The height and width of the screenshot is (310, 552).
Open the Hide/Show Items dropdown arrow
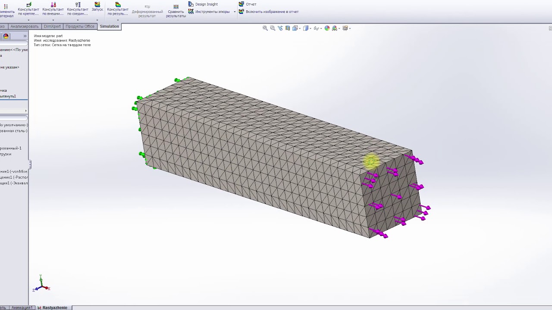point(321,28)
